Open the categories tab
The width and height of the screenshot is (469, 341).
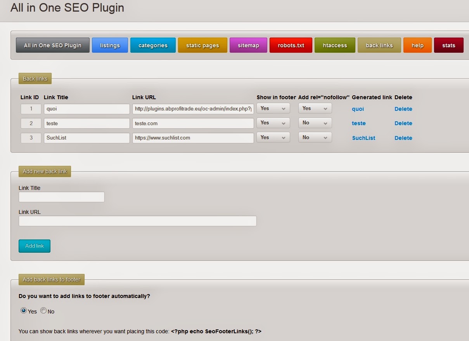153,45
